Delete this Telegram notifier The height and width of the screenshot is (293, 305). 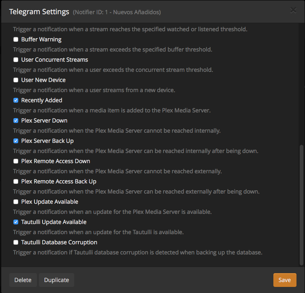tap(23, 280)
